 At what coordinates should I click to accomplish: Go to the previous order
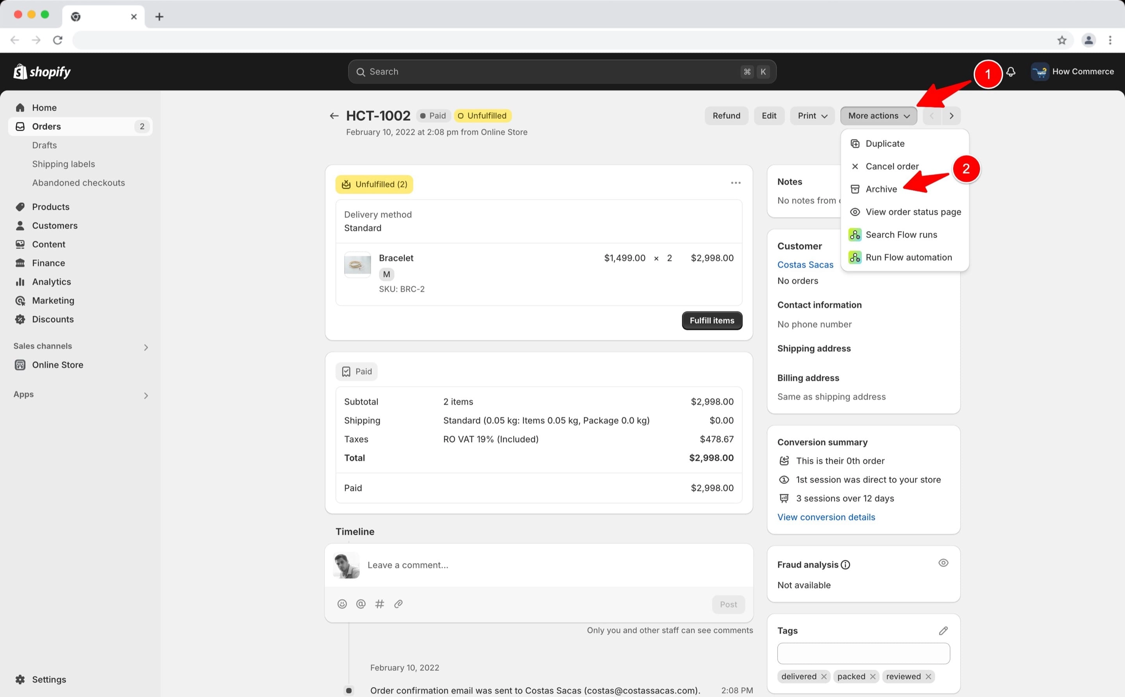(932, 116)
